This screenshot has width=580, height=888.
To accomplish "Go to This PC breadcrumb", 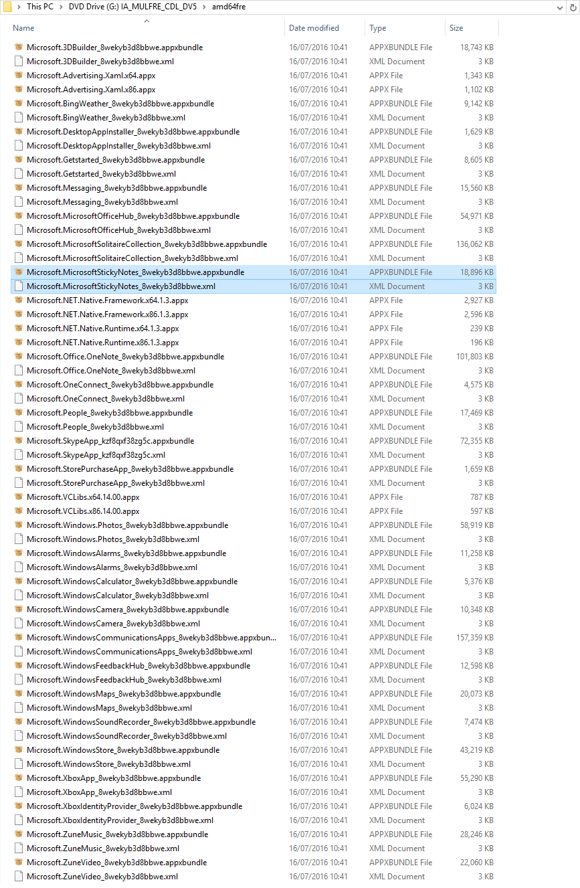I will [x=41, y=7].
